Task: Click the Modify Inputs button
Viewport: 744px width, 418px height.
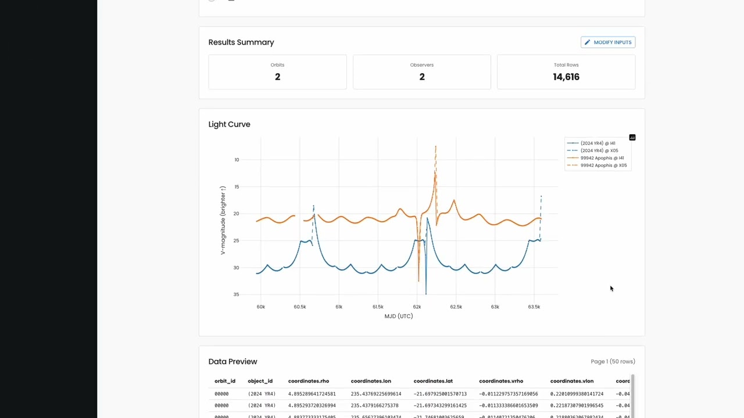Action: (x=608, y=42)
